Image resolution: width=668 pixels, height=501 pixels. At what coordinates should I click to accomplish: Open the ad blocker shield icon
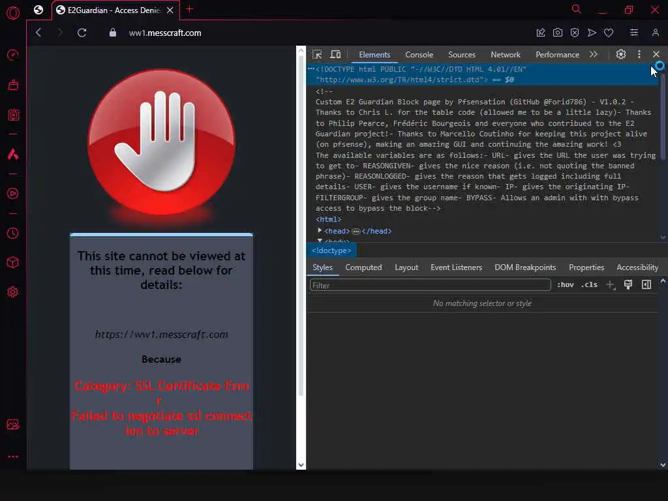point(575,33)
